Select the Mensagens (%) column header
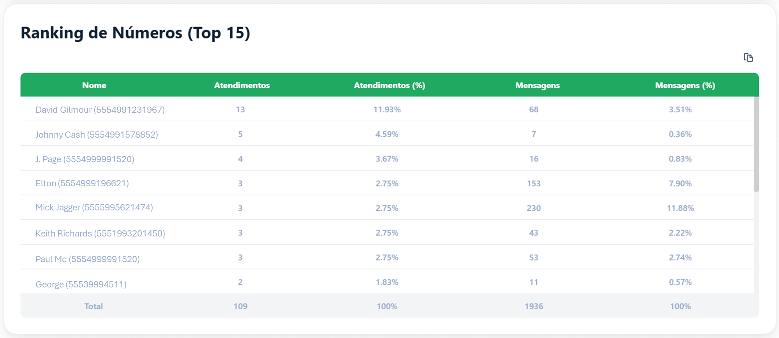 click(685, 85)
